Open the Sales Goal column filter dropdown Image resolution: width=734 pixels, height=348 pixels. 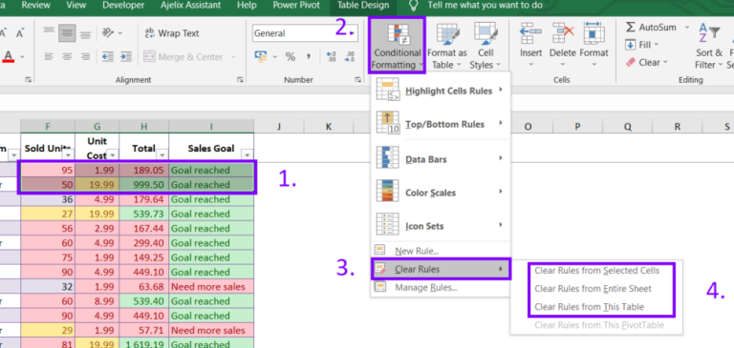[248, 155]
